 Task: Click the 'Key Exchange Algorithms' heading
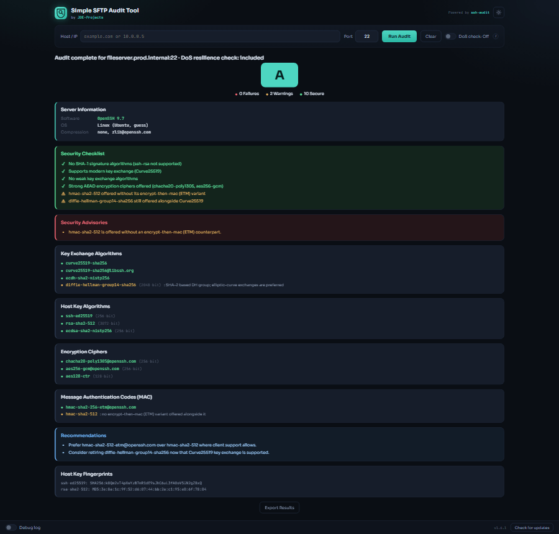click(x=91, y=253)
